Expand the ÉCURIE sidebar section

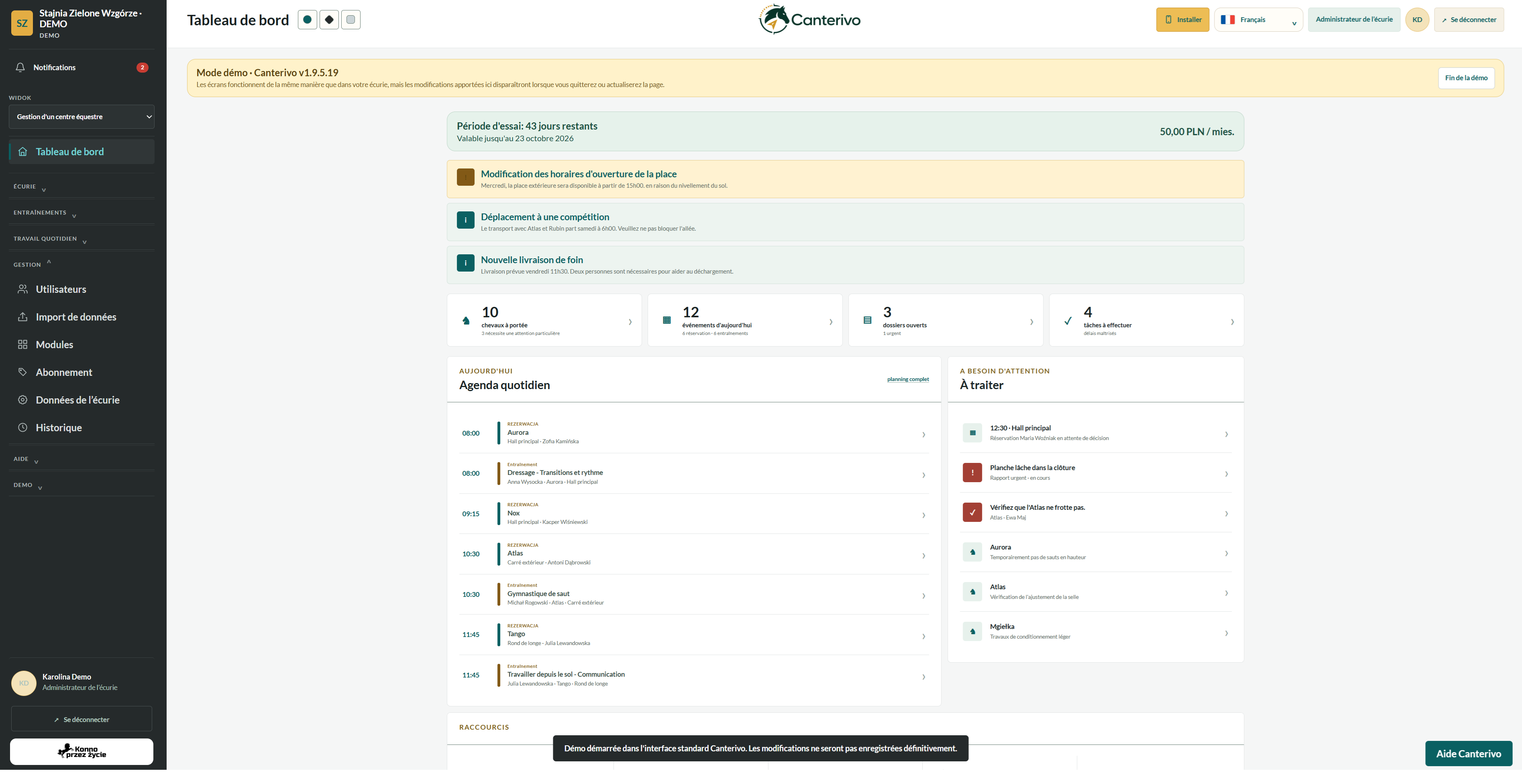pos(81,187)
